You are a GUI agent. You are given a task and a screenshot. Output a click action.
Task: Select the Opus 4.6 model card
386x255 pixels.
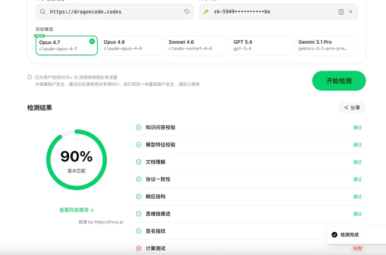(x=132, y=45)
